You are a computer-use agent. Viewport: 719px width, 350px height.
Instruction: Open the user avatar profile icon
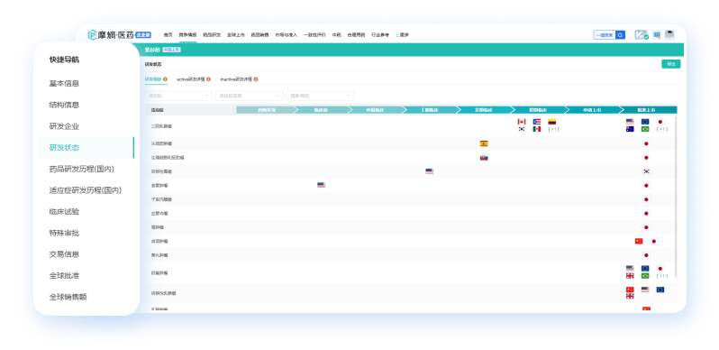[670, 35]
